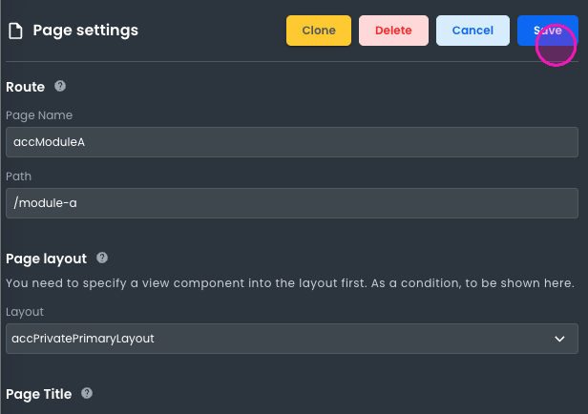This screenshot has width=588, height=414.
Task: Click the Page Name label
Action: coord(39,115)
